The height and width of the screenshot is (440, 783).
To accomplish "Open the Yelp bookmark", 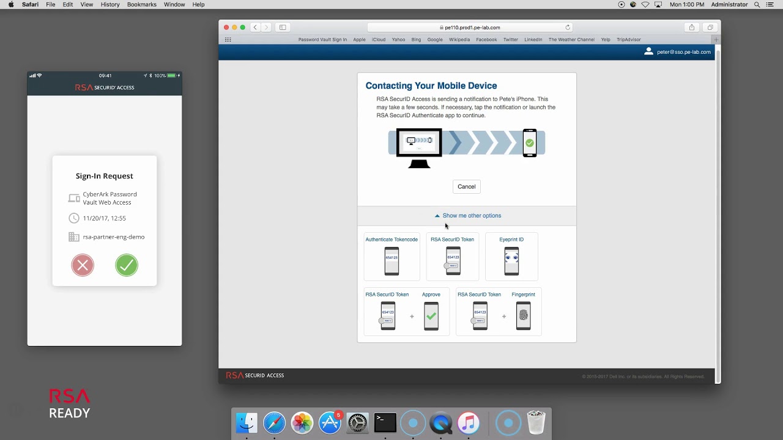I will pyautogui.click(x=606, y=40).
